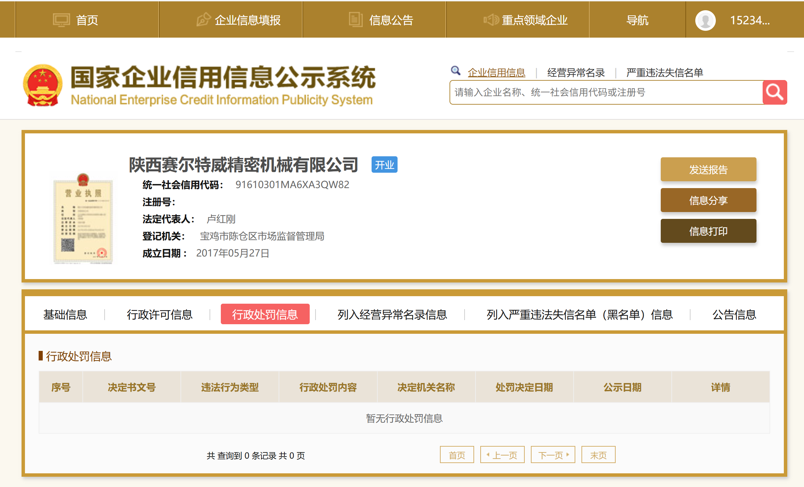Click the user avatar icon
The width and height of the screenshot is (804, 487).
[x=705, y=21]
